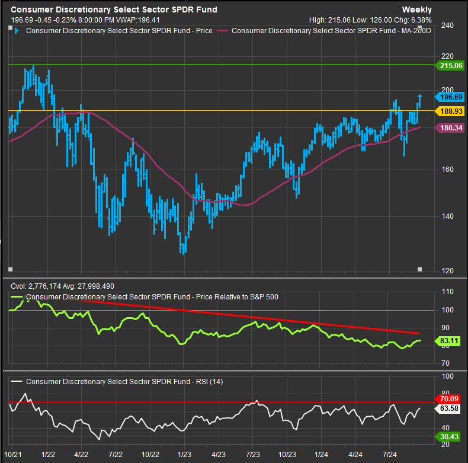Click the top-right chart corner handle
Screen dimensions: 468x463
(419, 28)
